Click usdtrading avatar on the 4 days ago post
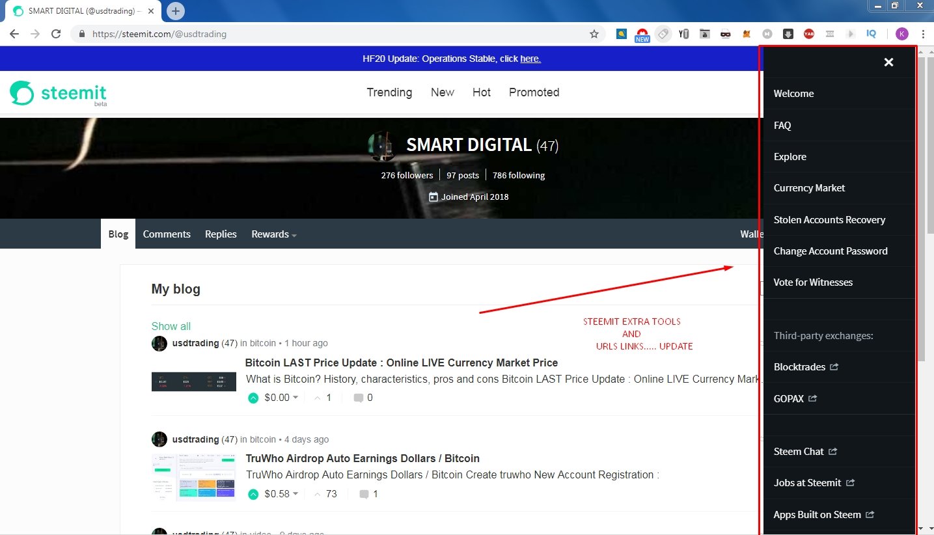The width and height of the screenshot is (934, 535). point(159,439)
